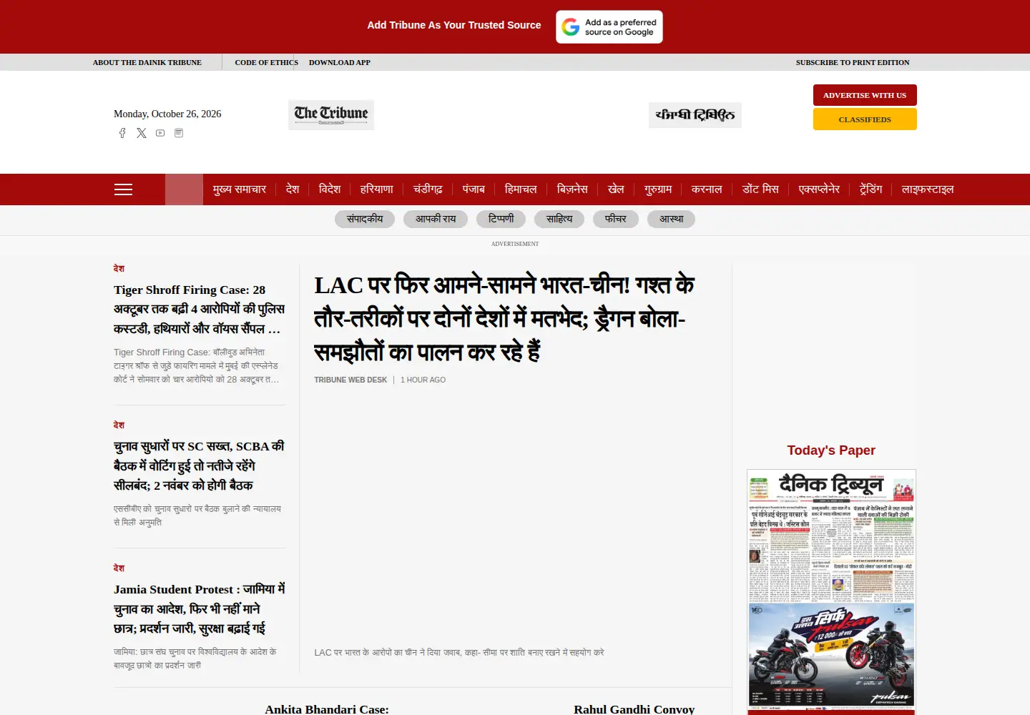
Task: Click the Download App link
Action: pyautogui.click(x=340, y=62)
